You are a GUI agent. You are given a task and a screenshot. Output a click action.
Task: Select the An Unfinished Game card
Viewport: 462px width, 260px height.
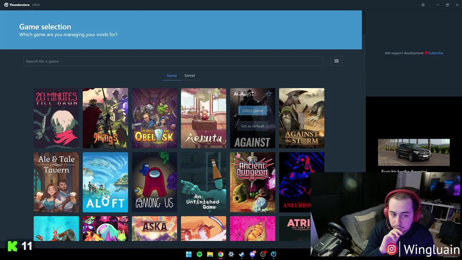coord(204,182)
